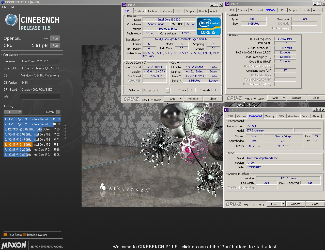Image resolution: width=325 pixels, height=250 pixels.
Task: Minimize the CPU-Z CPU window
Action: click(212, 5)
